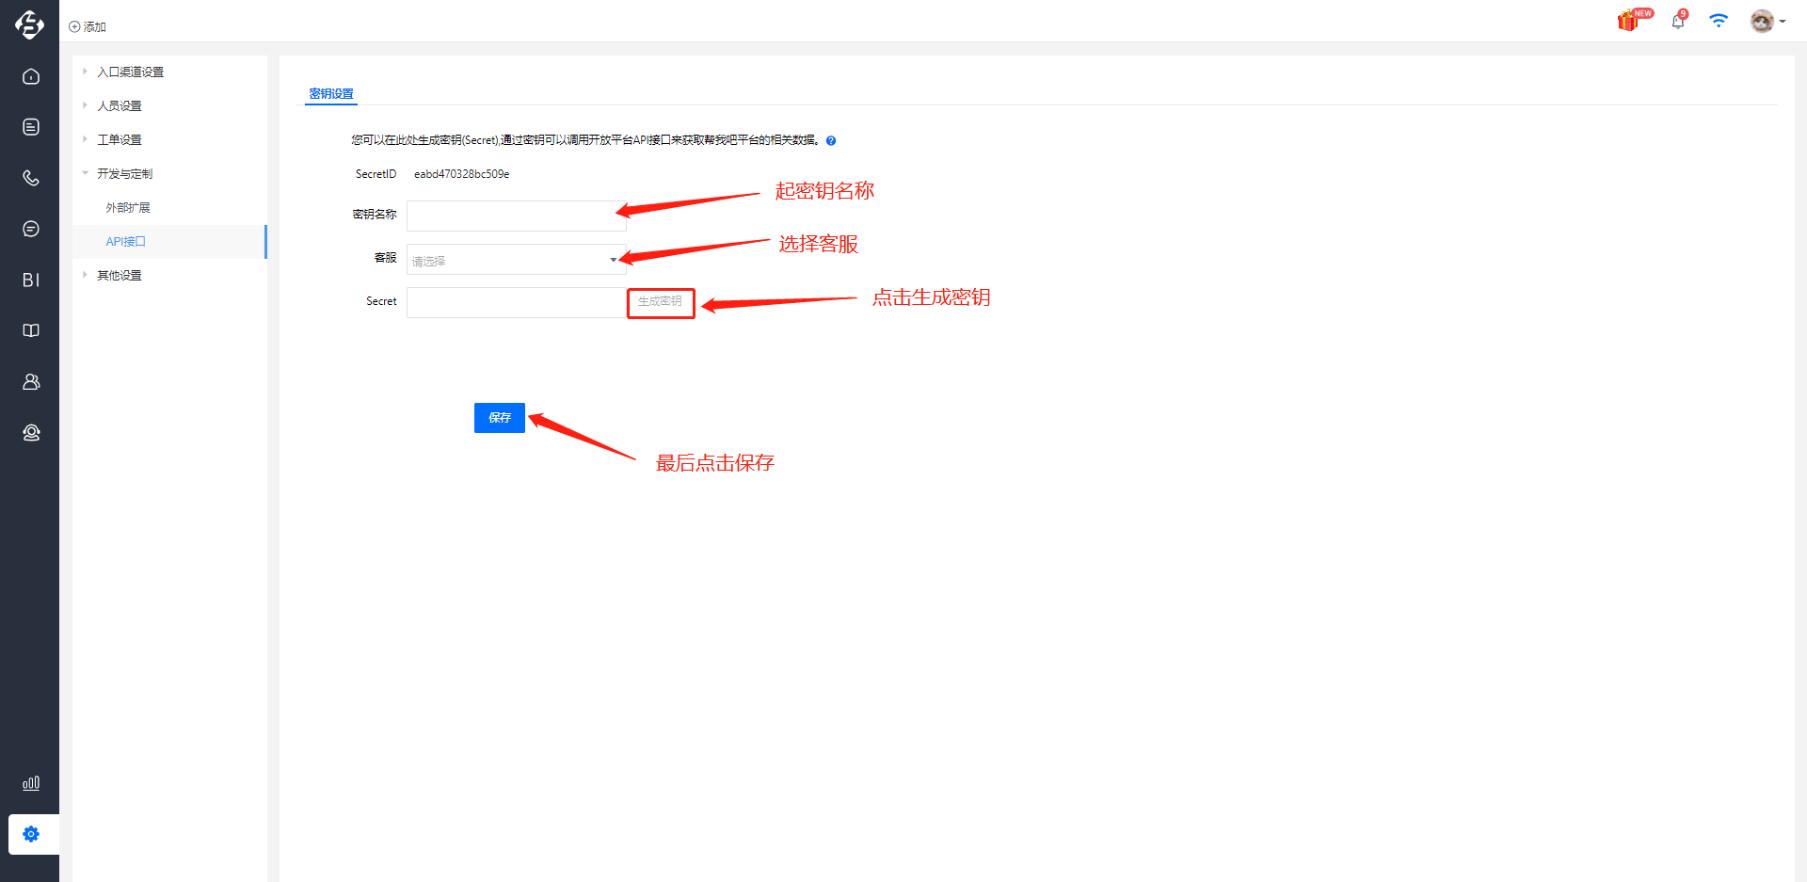This screenshot has width=1807, height=882.
Task: Open the customers people icon
Action: (31, 381)
